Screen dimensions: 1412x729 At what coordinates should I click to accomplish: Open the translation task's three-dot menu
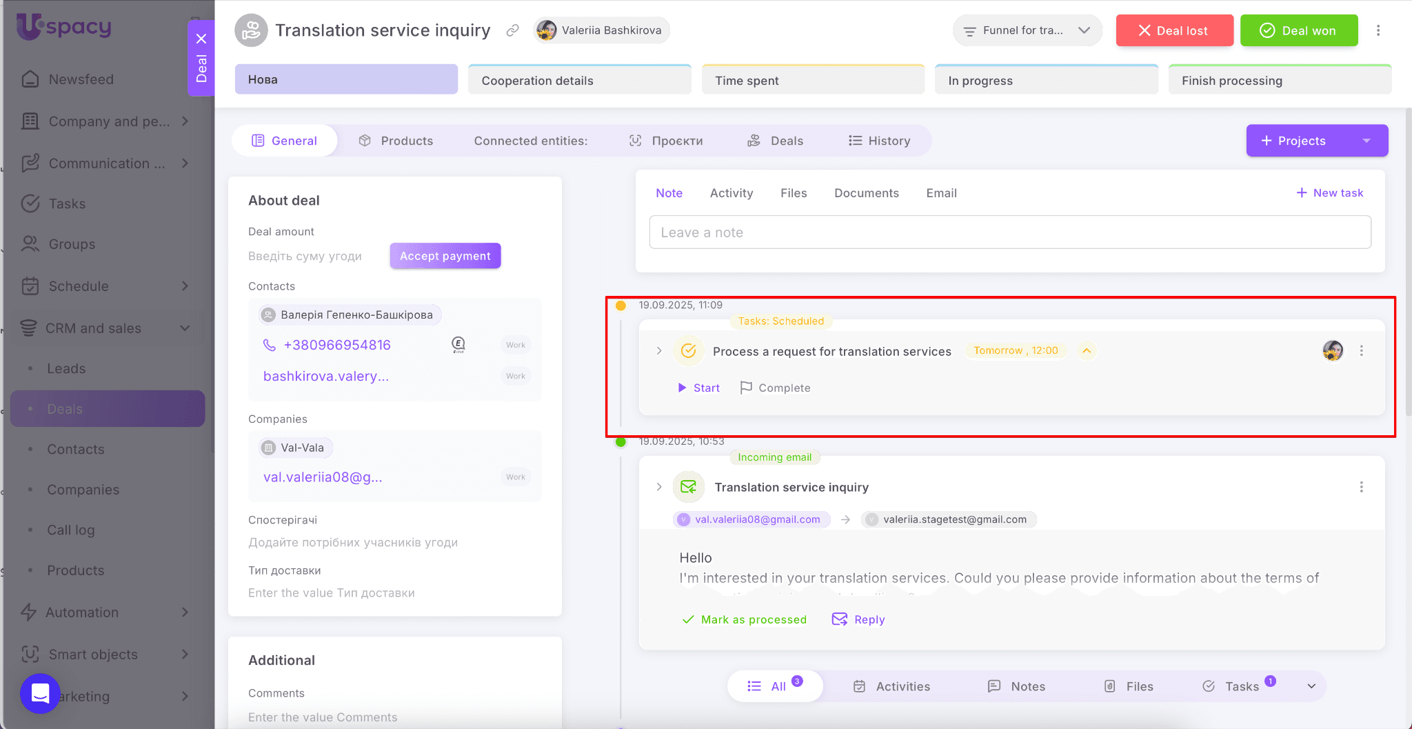(x=1361, y=351)
